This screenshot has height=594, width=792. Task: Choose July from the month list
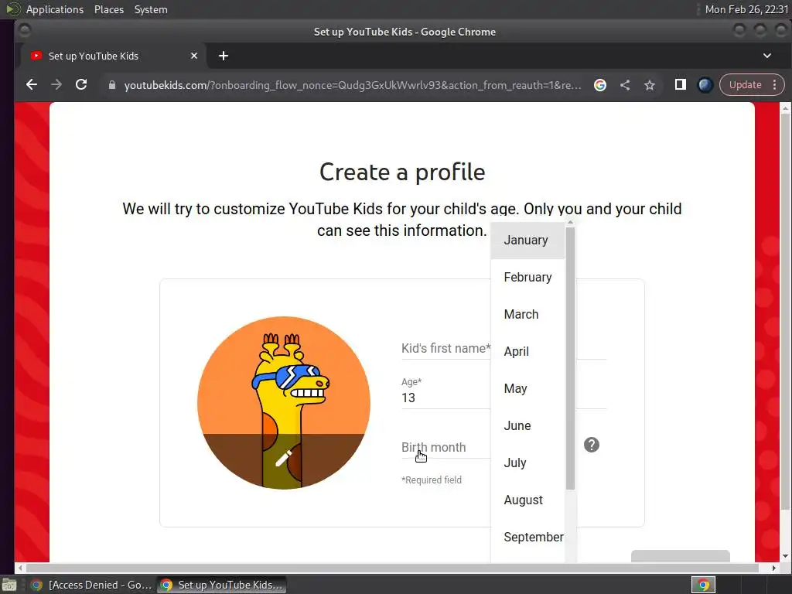pos(527,463)
